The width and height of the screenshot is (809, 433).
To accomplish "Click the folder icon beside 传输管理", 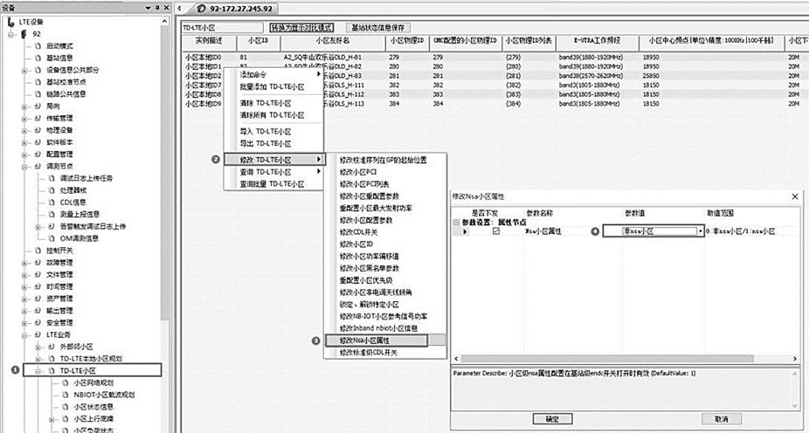I will coord(38,118).
